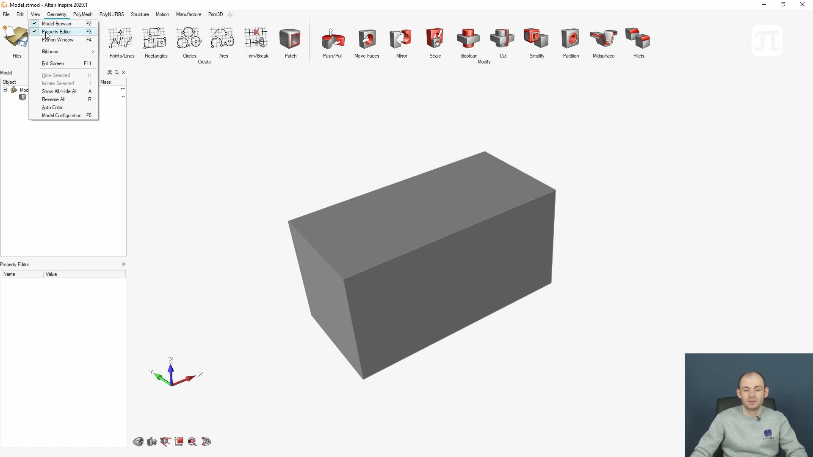Switch to the Motion ribbon tab

(162, 14)
